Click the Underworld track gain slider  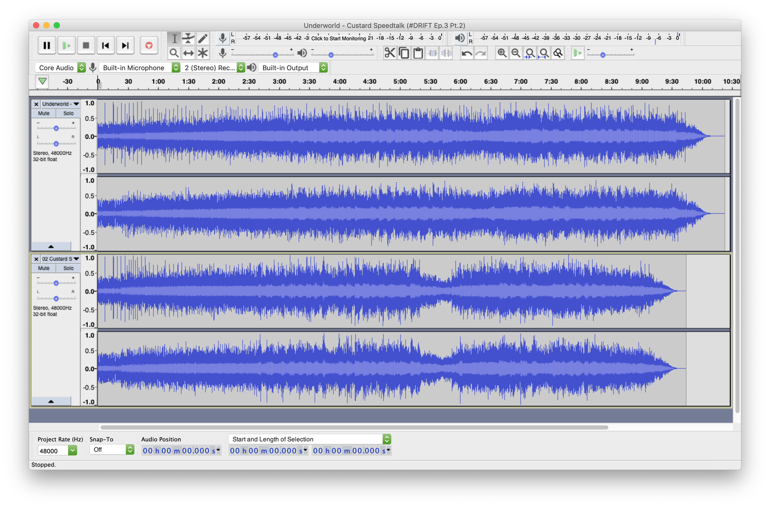click(56, 128)
